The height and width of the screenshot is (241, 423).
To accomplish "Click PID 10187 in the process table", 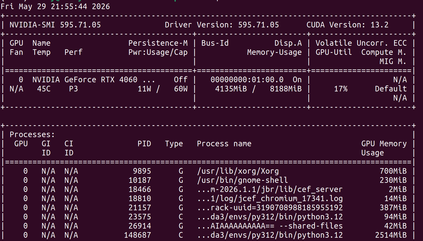I will pyautogui.click(x=140, y=180).
